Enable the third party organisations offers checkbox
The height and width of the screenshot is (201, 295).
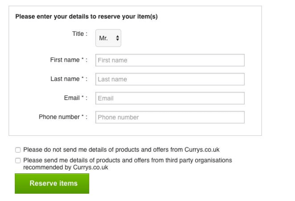[x=18, y=160]
